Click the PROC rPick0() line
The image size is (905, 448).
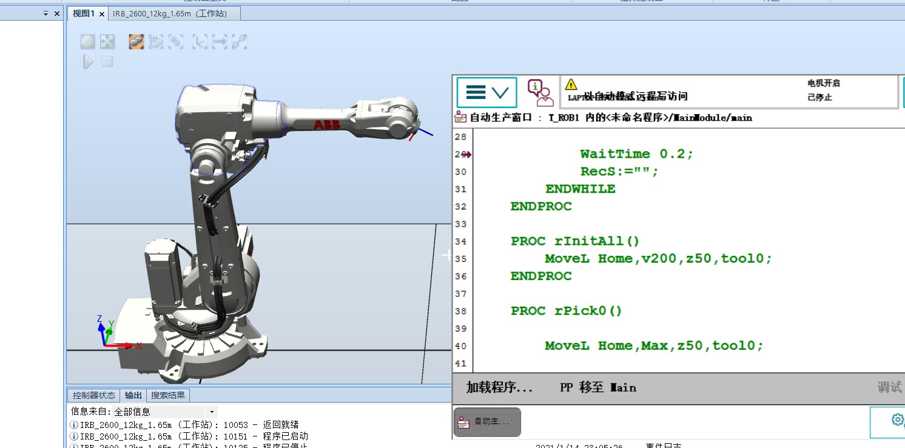(x=567, y=311)
